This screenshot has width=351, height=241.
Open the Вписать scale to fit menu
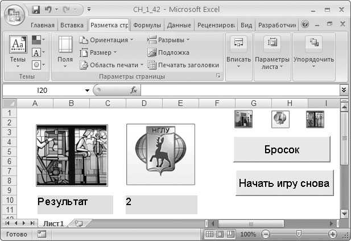click(x=238, y=52)
